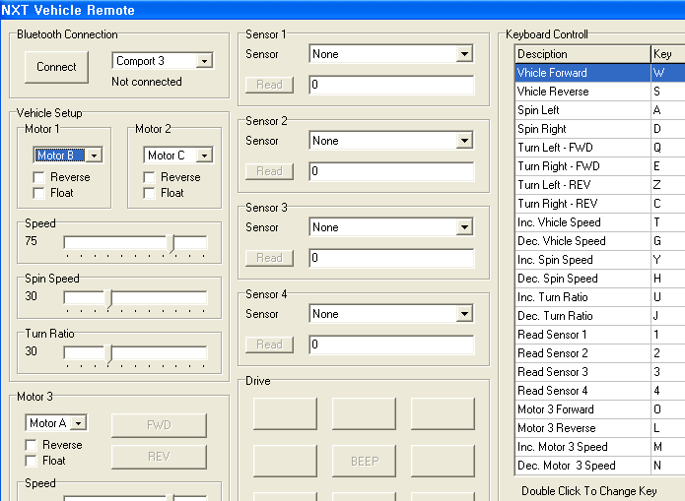Image resolution: width=685 pixels, height=501 pixels.
Task: Select the Dec. Spin Speed row
Action: coord(600,279)
